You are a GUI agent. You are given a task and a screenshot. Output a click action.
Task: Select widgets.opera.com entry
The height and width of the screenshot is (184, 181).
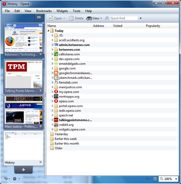pyautogui.click(x=72, y=129)
